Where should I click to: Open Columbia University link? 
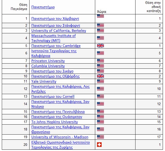(x=48, y=66)
